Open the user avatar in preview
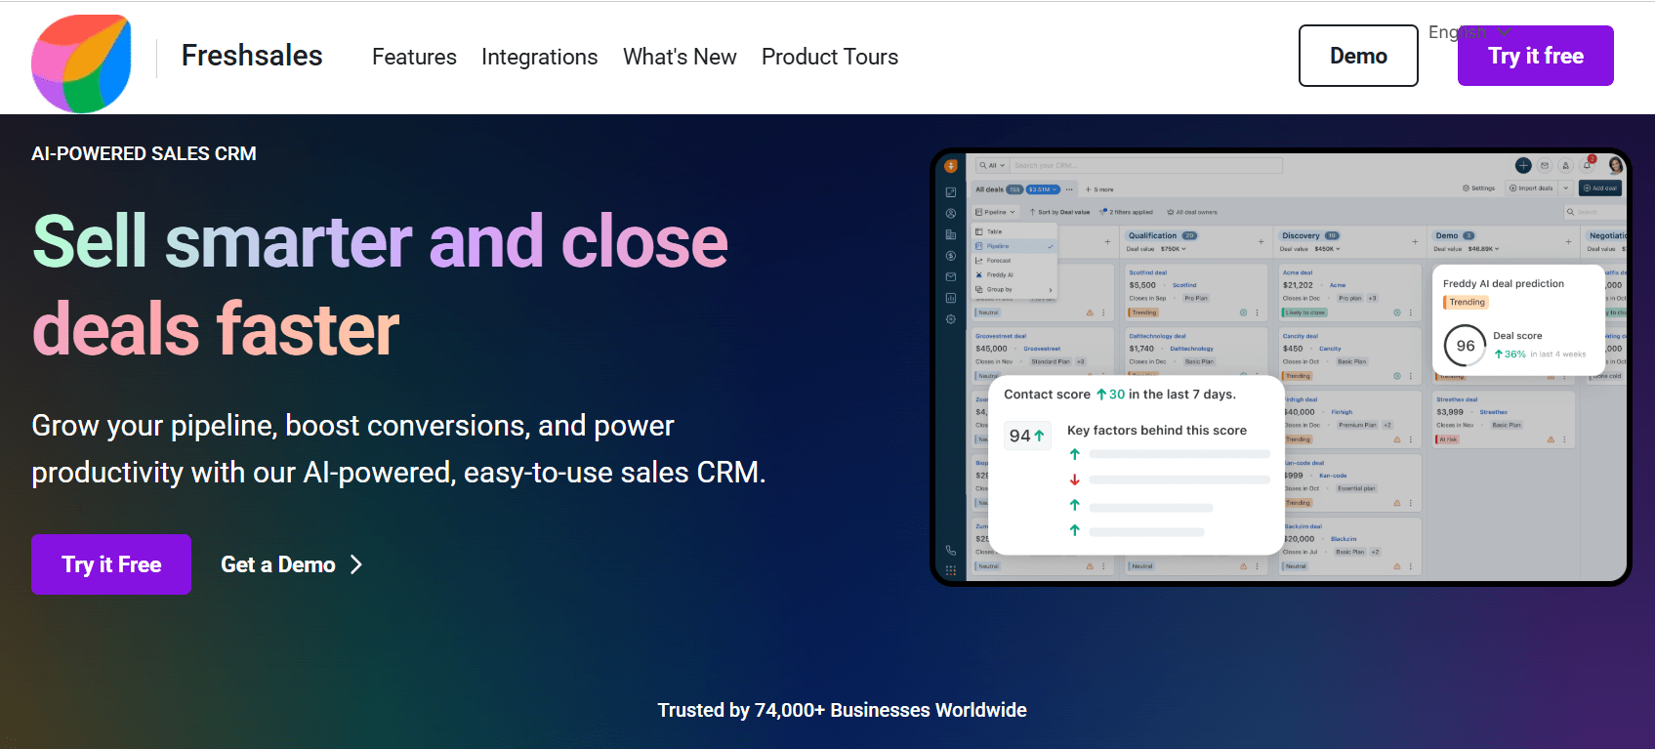The image size is (1655, 749). click(1616, 165)
